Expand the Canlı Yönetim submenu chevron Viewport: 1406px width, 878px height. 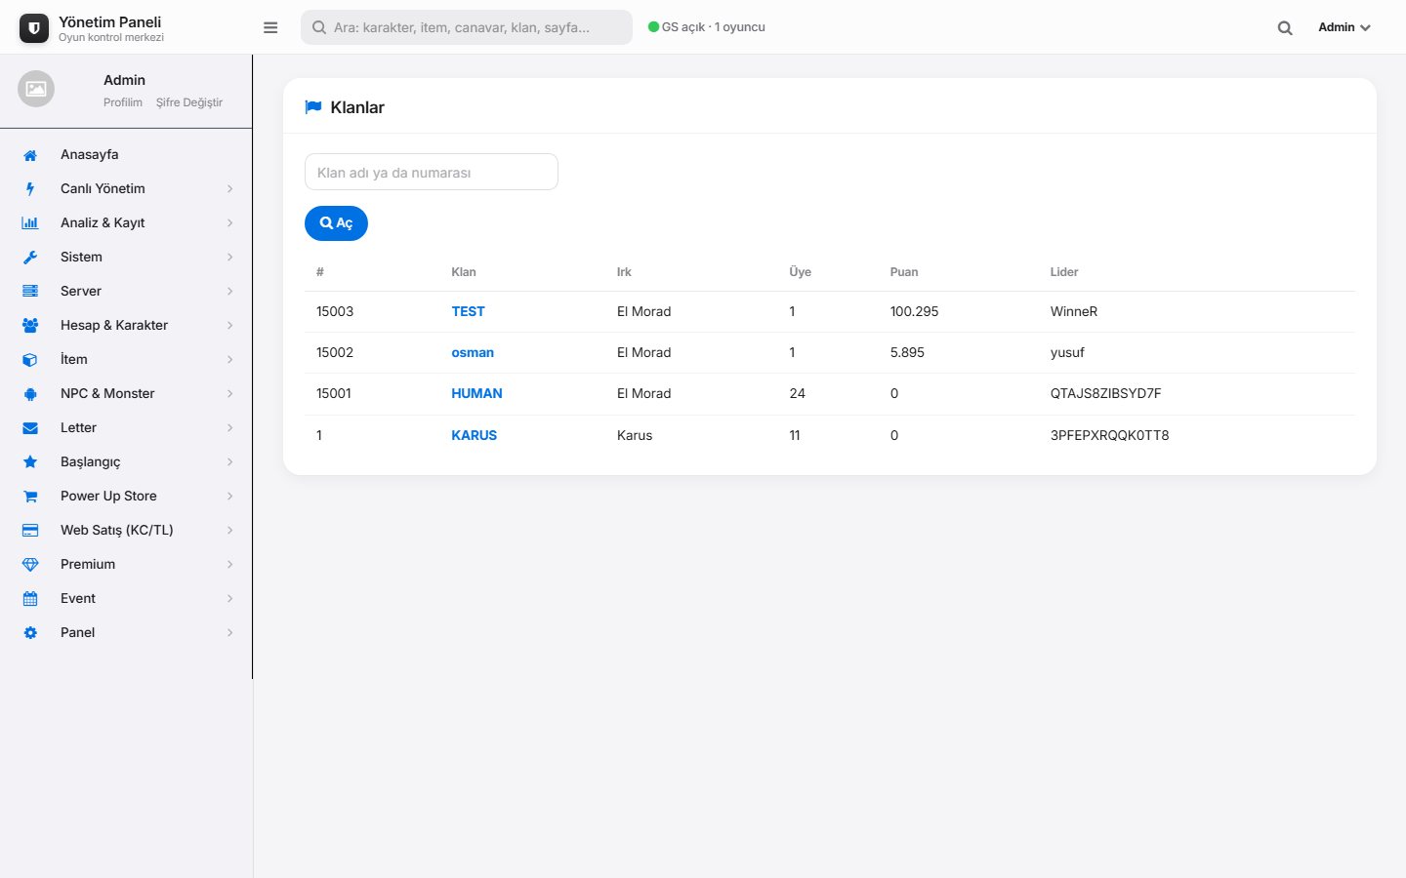click(x=230, y=189)
